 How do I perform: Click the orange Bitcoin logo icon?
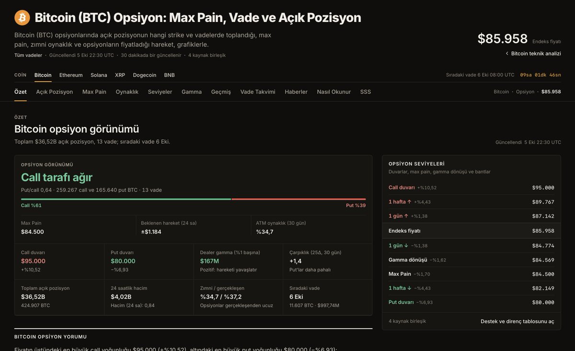pyautogui.click(x=22, y=18)
